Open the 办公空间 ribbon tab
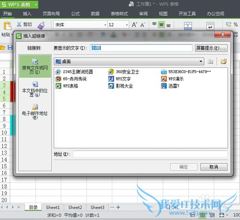The image size is (240, 220). pos(216,13)
